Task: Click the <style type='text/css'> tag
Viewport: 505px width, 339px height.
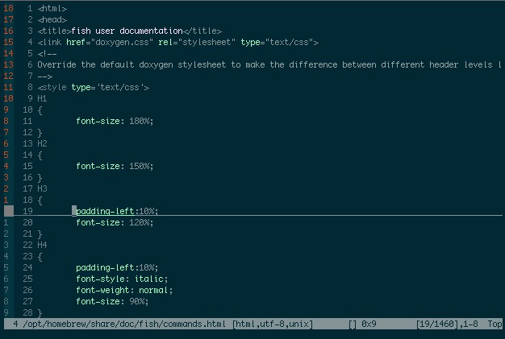Action: click(x=94, y=88)
